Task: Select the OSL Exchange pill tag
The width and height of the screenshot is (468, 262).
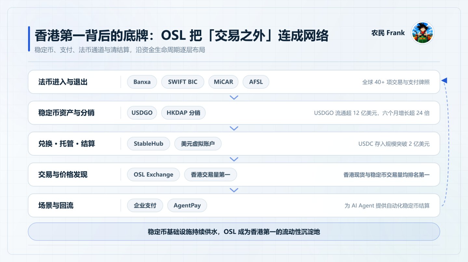Action: point(154,175)
